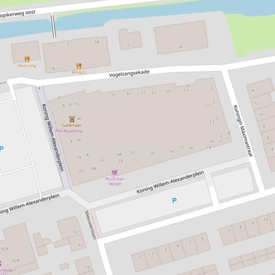Click the parking P south of PLUS Van Velzen
The image size is (275, 275).
coord(175,201)
